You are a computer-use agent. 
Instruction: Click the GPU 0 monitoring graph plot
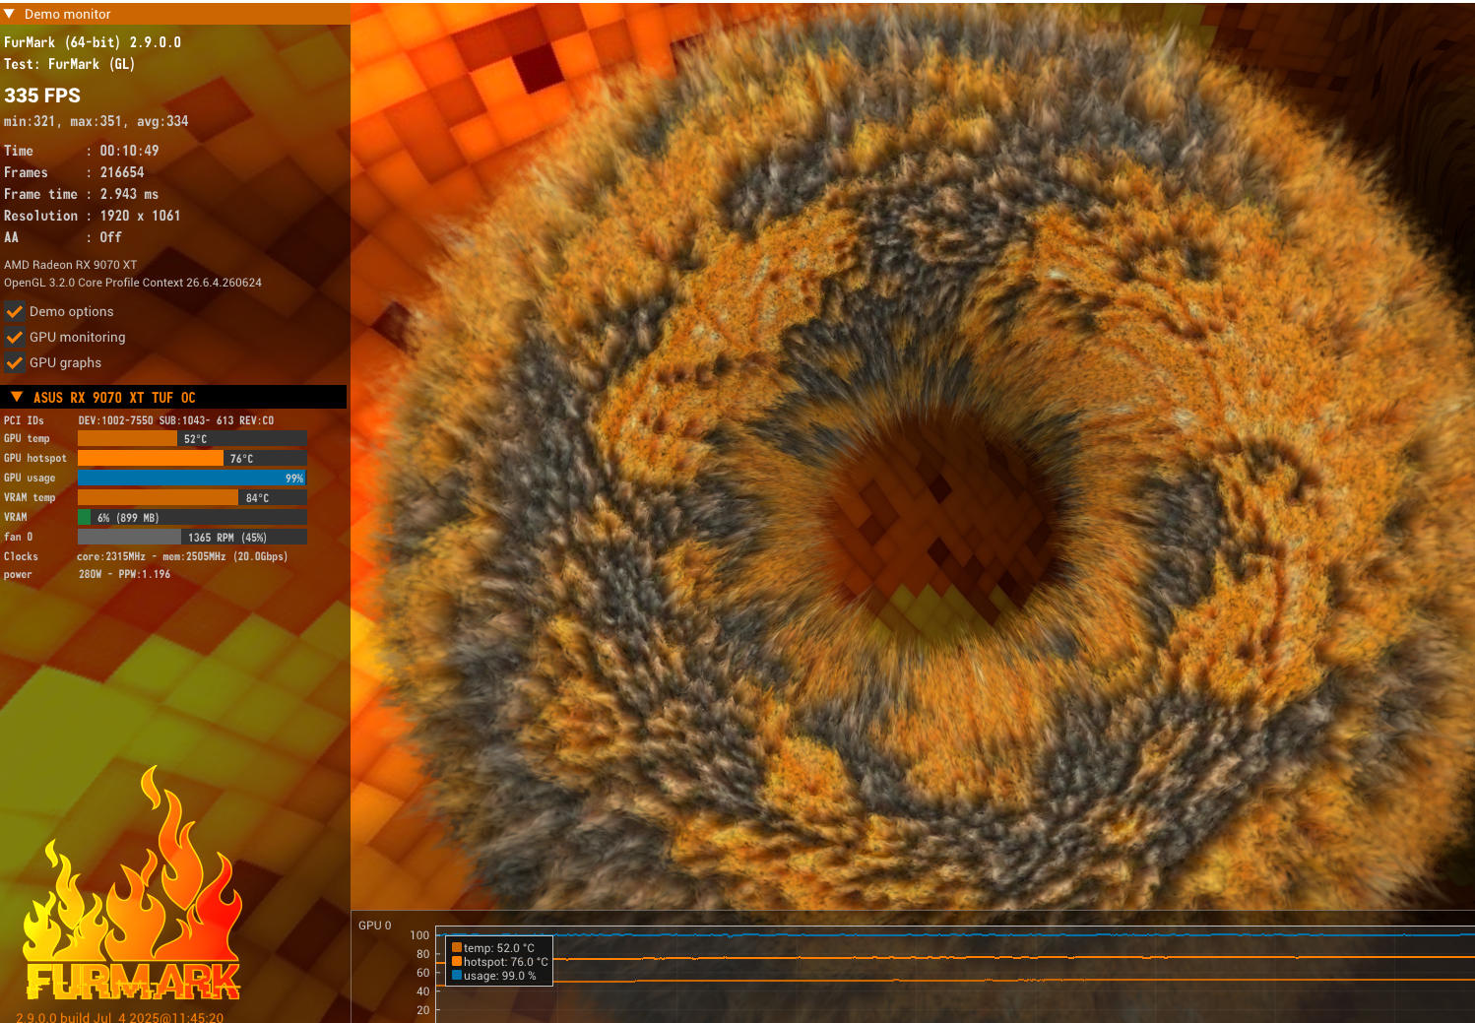(955, 975)
